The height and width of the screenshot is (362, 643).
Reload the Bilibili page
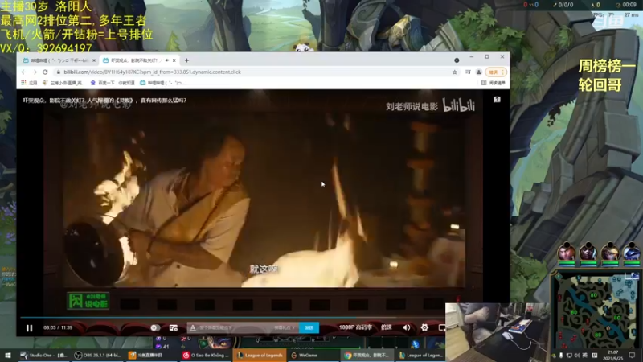click(x=45, y=72)
